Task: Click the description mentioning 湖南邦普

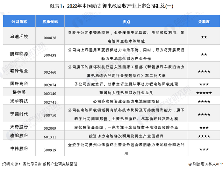Action: point(126,114)
